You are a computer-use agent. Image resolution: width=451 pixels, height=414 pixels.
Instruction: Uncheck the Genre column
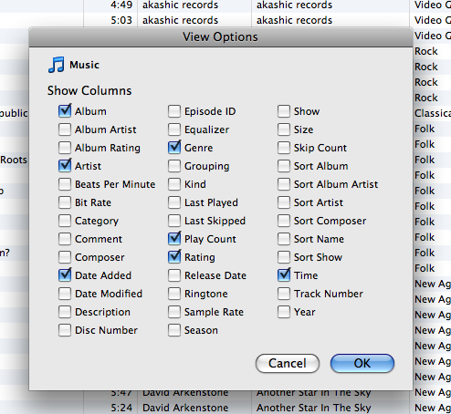(174, 148)
